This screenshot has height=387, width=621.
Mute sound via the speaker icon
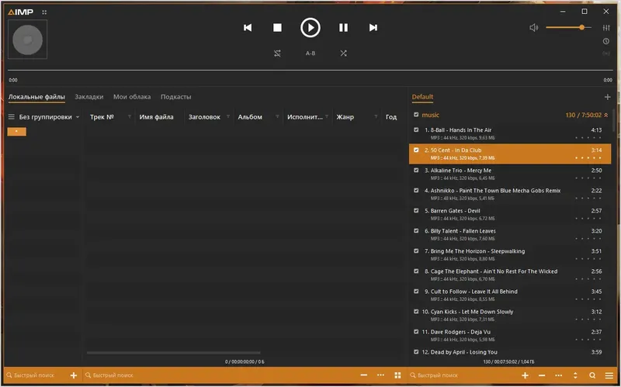[x=534, y=28]
